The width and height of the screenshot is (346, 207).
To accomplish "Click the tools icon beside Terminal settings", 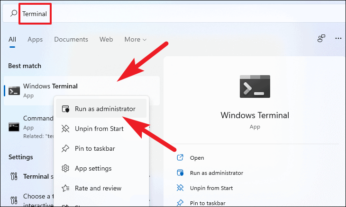I will (x=14, y=176).
